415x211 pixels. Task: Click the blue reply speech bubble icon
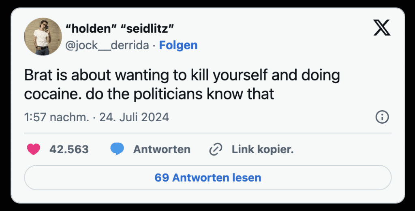117,149
